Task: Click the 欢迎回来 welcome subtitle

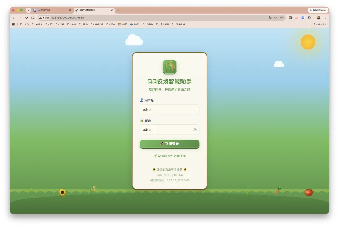Action: click(x=169, y=90)
